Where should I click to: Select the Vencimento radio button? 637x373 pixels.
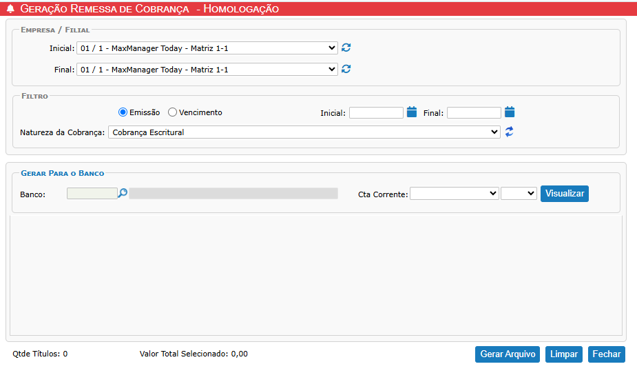coord(173,112)
